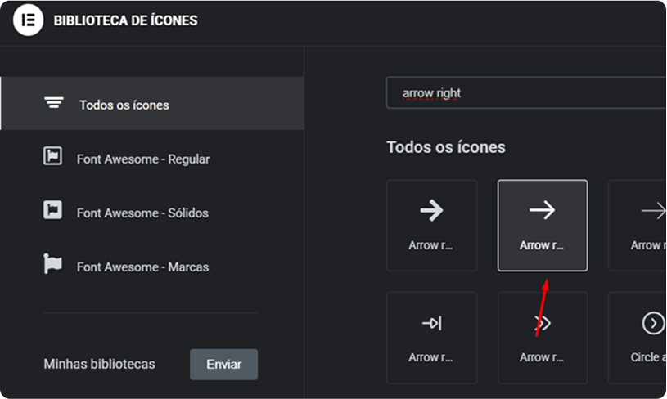Image resolution: width=667 pixels, height=399 pixels.
Task: Select the arrow-right-to-bar icon tile
Action: [431, 337]
